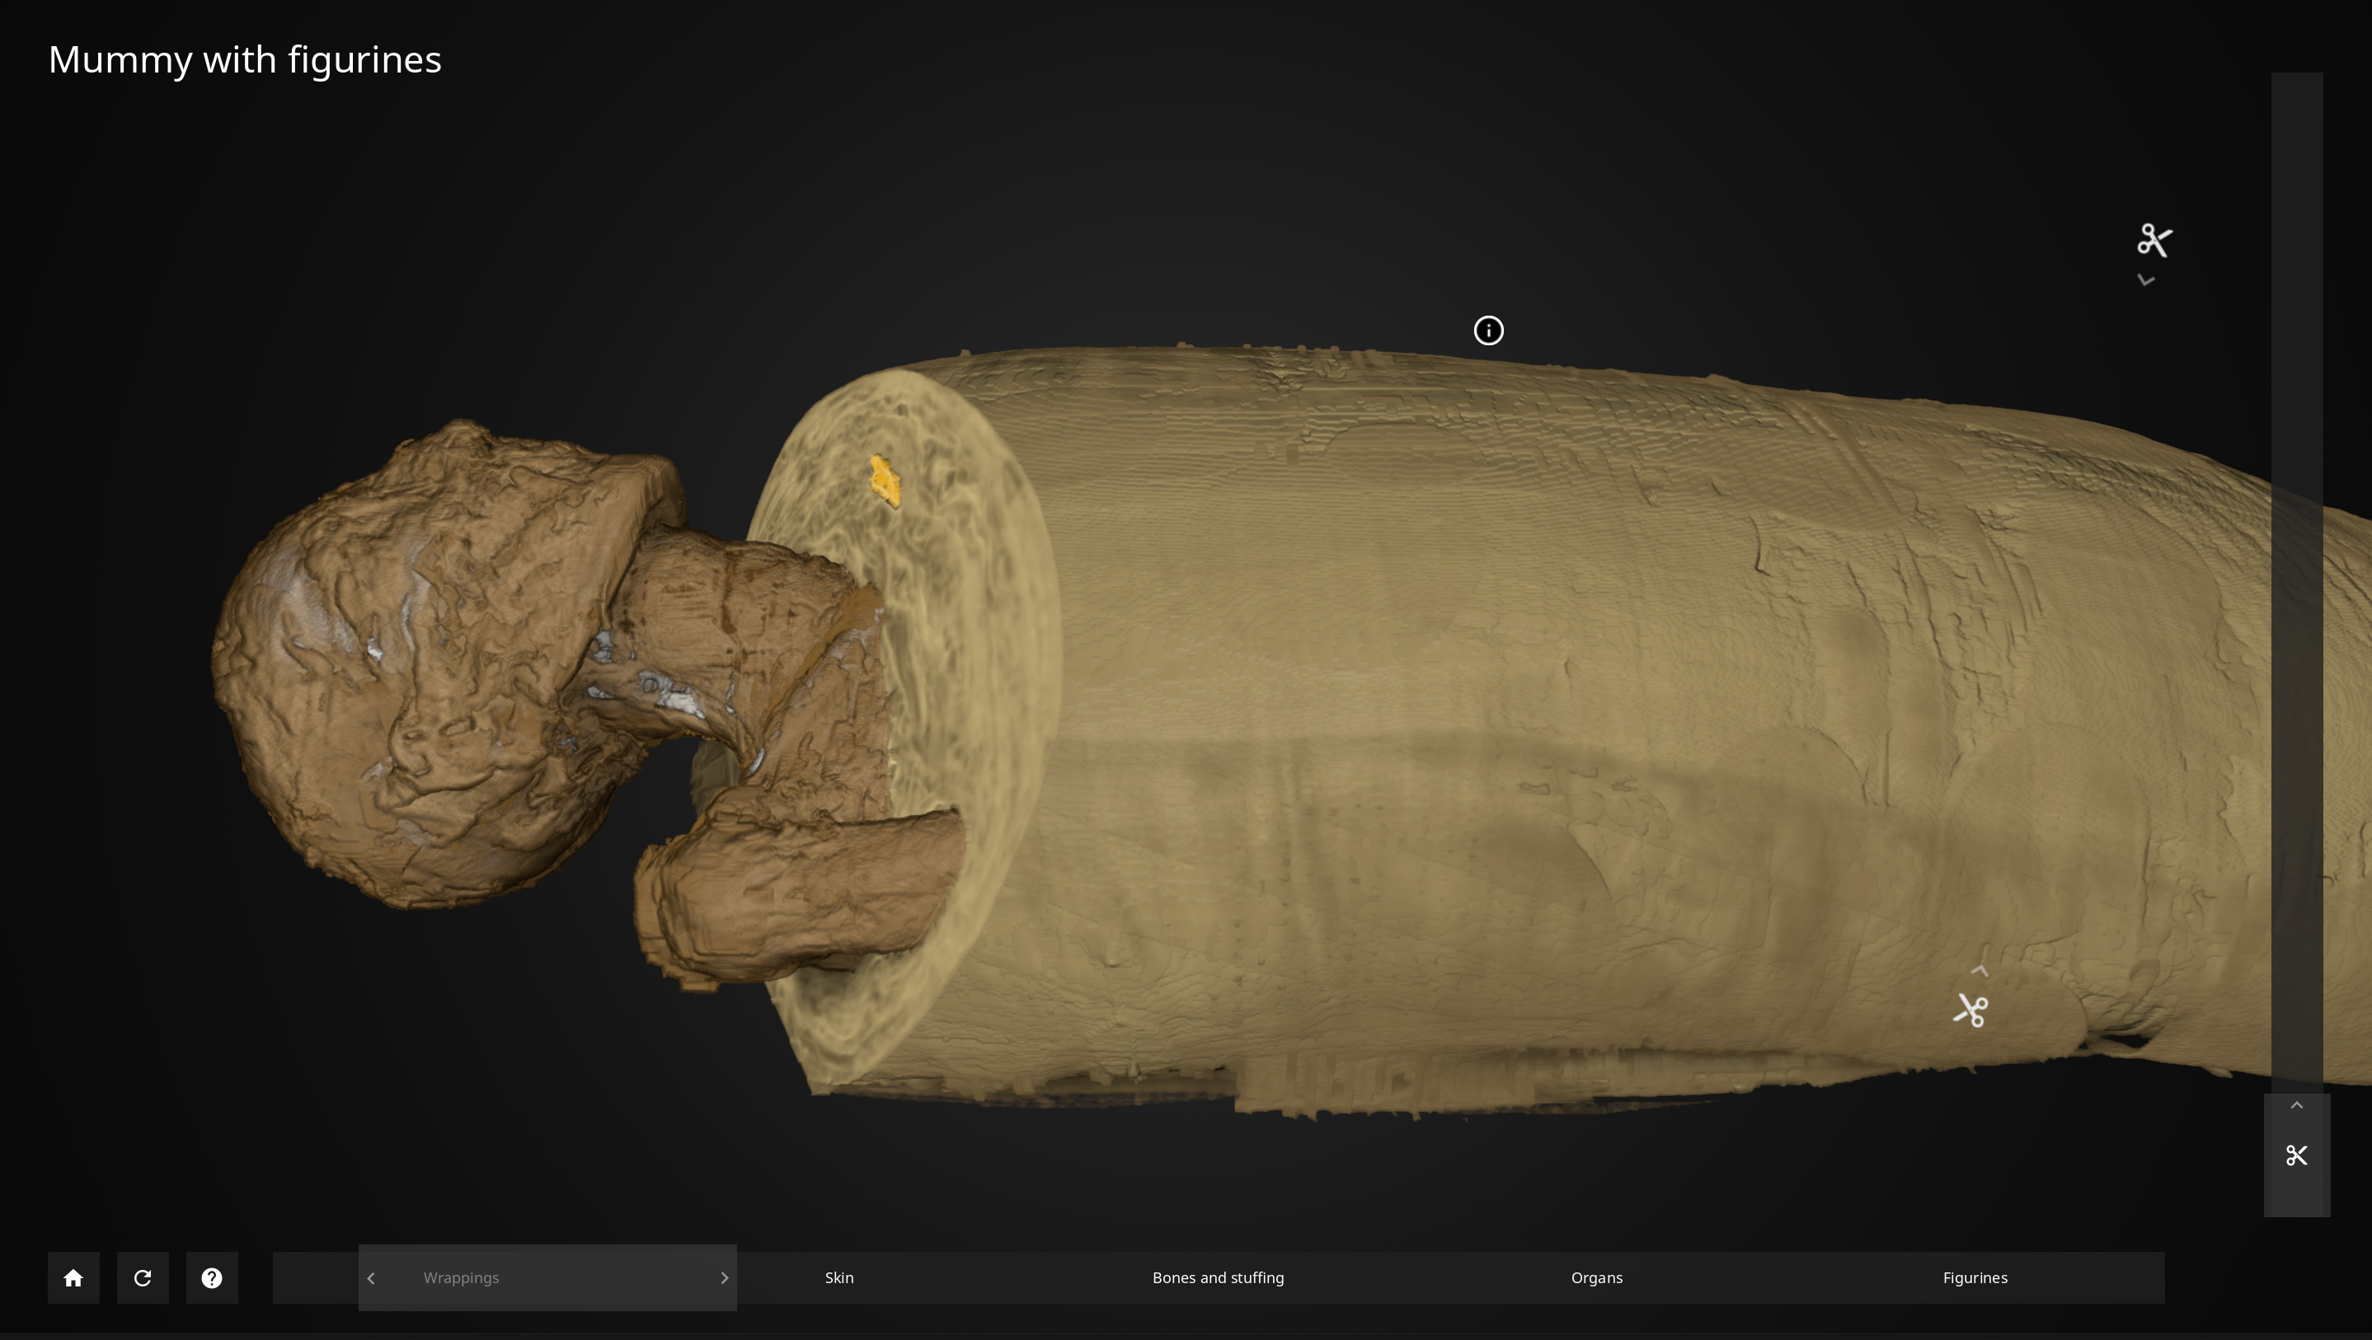Image resolution: width=2372 pixels, height=1340 pixels.
Task: Expand chevron above vertical slider scissors
Action: [x=2295, y=1105]
